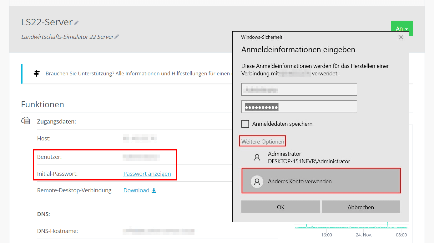
Task: Select the Administrator account user icon
Action: pyautogui.click(x=257, y=158)
